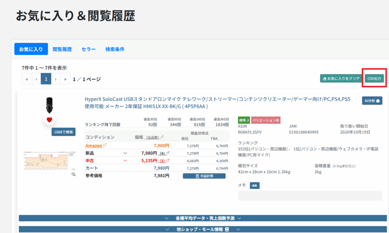The image size is (389, 233).
Task: Open the Amazon seller link
Action: pos(93,145)
